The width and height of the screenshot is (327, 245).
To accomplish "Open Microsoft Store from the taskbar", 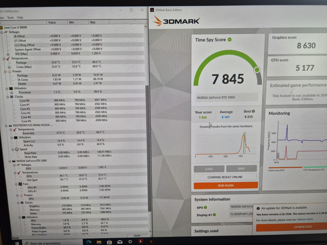I will tap(109, 242).
